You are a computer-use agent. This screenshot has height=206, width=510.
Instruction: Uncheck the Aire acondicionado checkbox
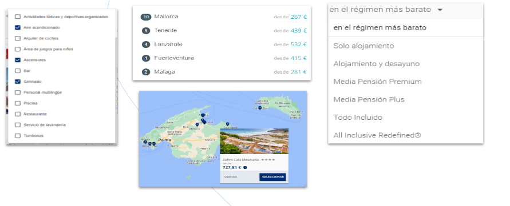(x=18, y=27)
